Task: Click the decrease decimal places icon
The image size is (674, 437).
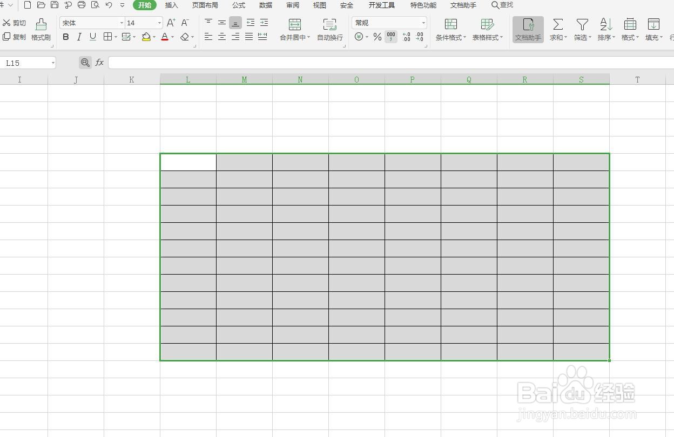Action: tap(420, 37)
